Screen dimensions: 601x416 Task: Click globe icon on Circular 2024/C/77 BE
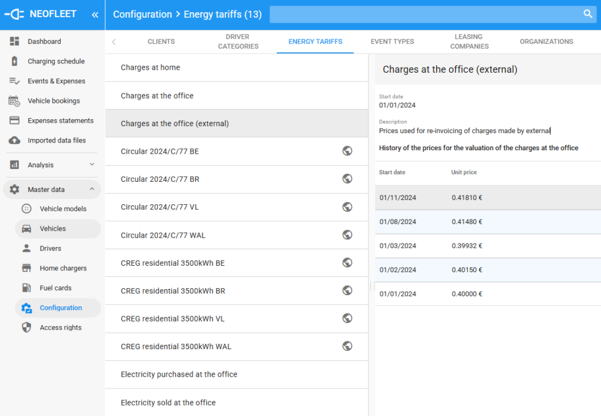click(347, 151)
